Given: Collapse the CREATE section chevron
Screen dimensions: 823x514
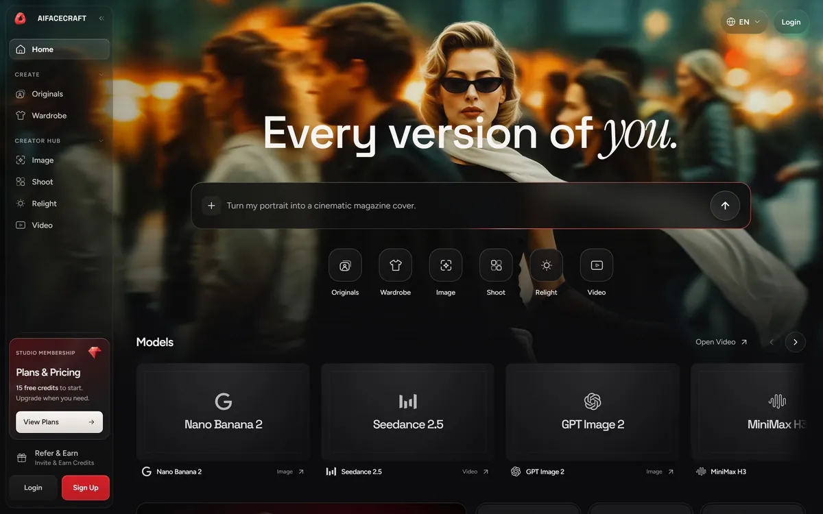Looking at the screenshot, I should [x=102, y=75].
